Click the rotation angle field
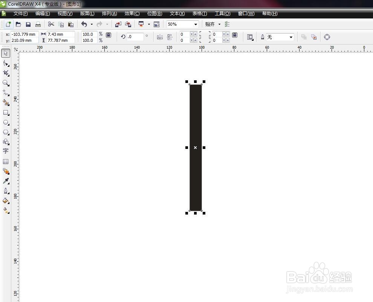This screenshot has width=373, height=302. click(135, 37)
